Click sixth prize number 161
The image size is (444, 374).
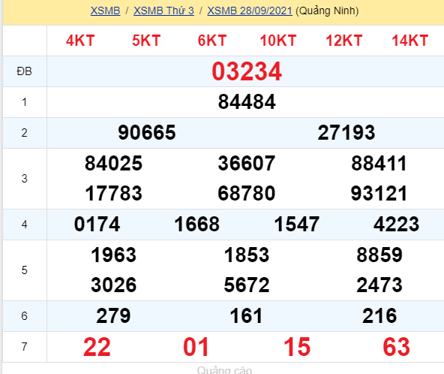tap(246, 315)
